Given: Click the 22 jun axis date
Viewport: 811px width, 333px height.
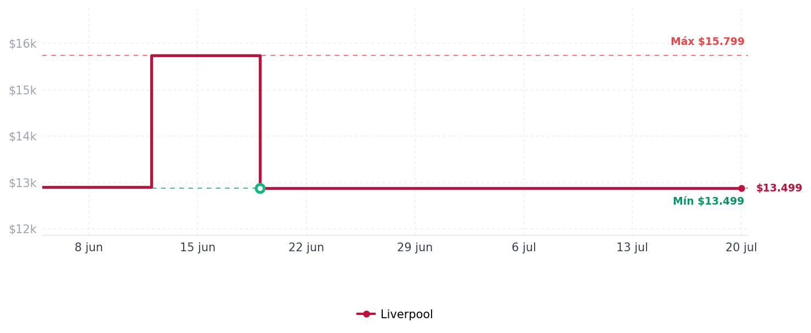Looking at the screenshot, I should (x=306, y=247).
